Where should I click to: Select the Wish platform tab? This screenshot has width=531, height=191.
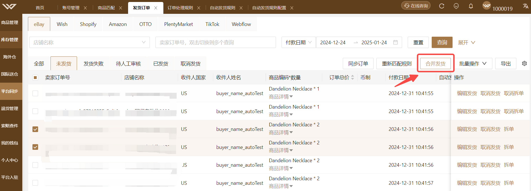coord(62,24)
